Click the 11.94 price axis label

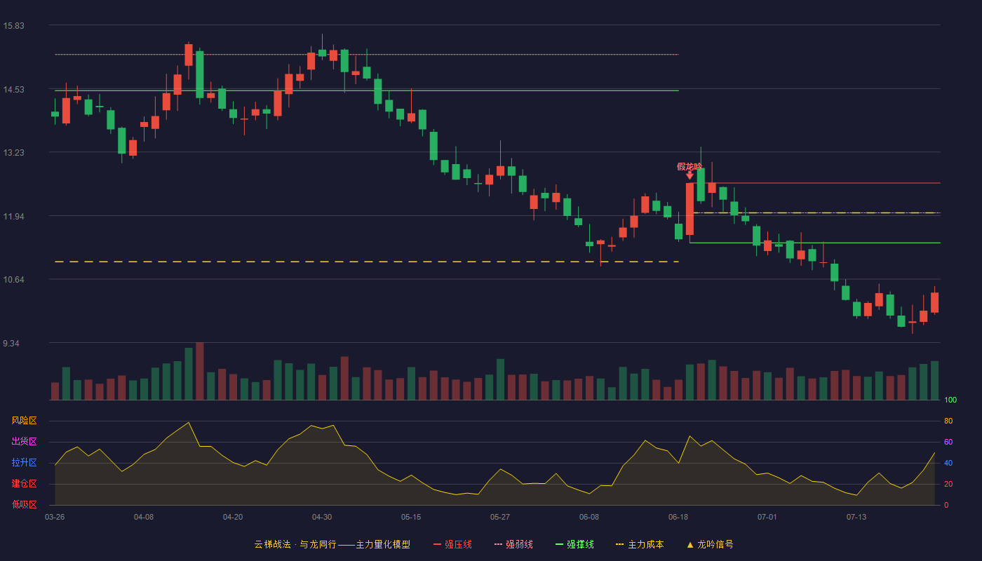[13, 217]
